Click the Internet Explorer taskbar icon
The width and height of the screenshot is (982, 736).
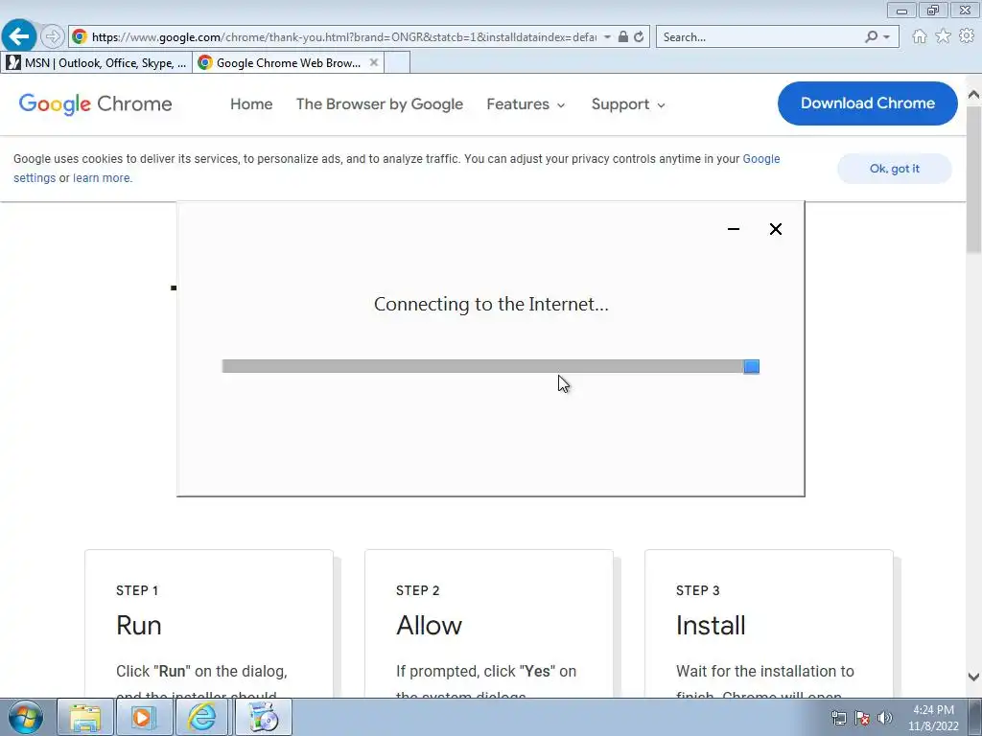pyautogui.click(x=201, y=717)
